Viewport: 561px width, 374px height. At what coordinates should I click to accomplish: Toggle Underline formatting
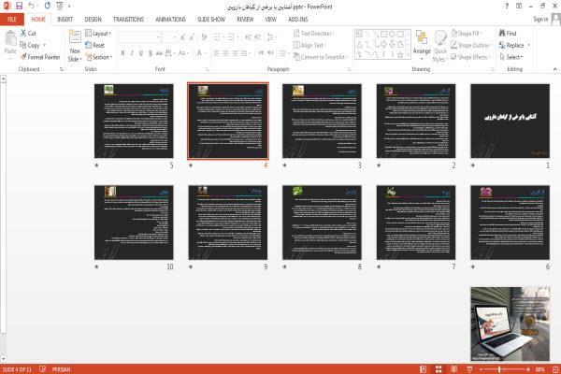click(x=141, y=53)
